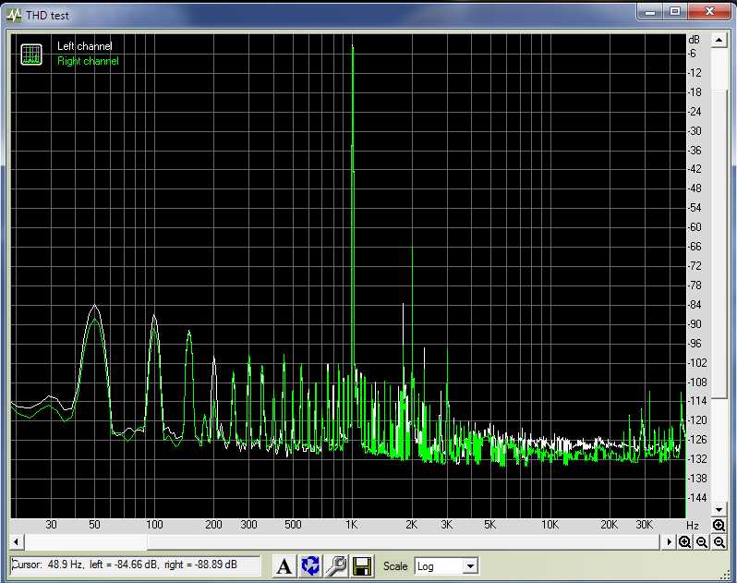Zoom out horizontally with the middle minus magnifier

(702, 542)
